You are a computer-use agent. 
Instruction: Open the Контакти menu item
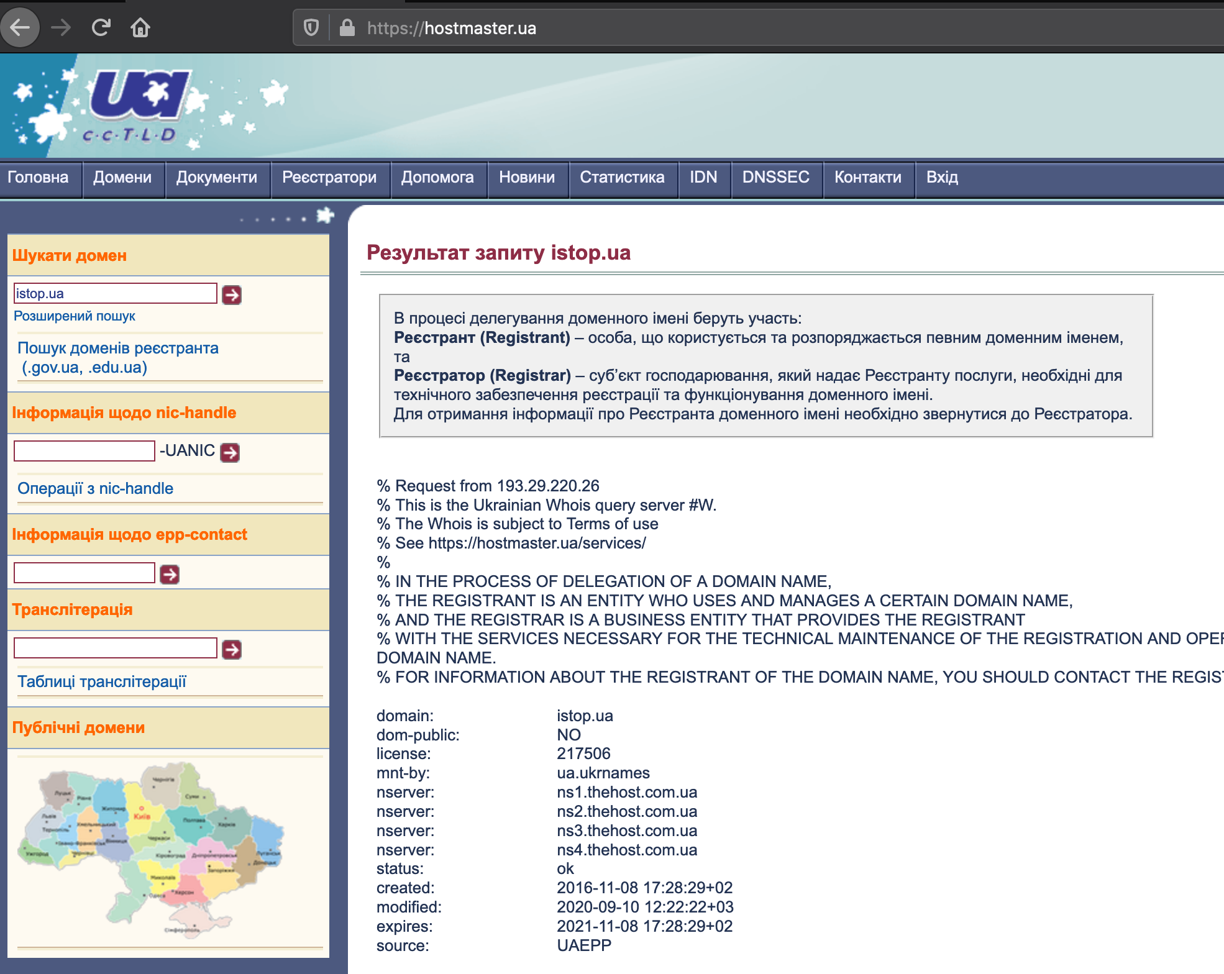868,178
